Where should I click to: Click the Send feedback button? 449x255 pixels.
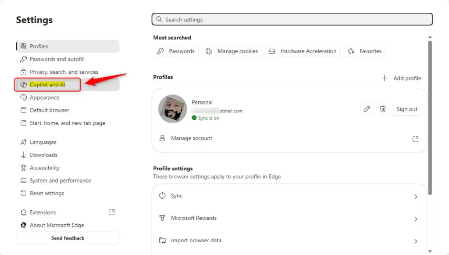[x=68, y=238]
